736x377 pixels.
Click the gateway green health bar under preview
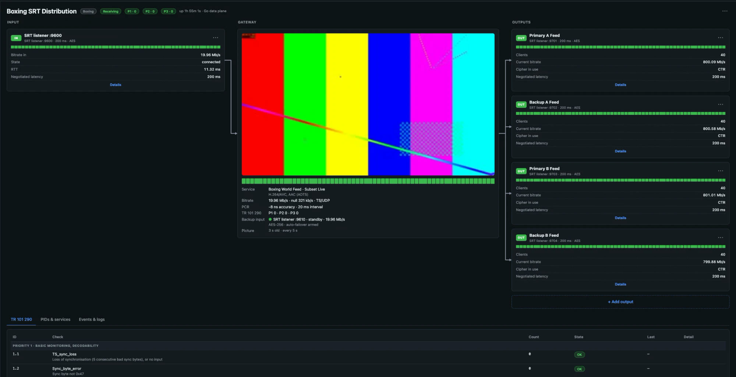[x=368, y=181]
